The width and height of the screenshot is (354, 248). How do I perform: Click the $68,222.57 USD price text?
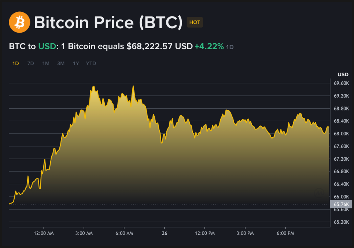tap(159, 47)
